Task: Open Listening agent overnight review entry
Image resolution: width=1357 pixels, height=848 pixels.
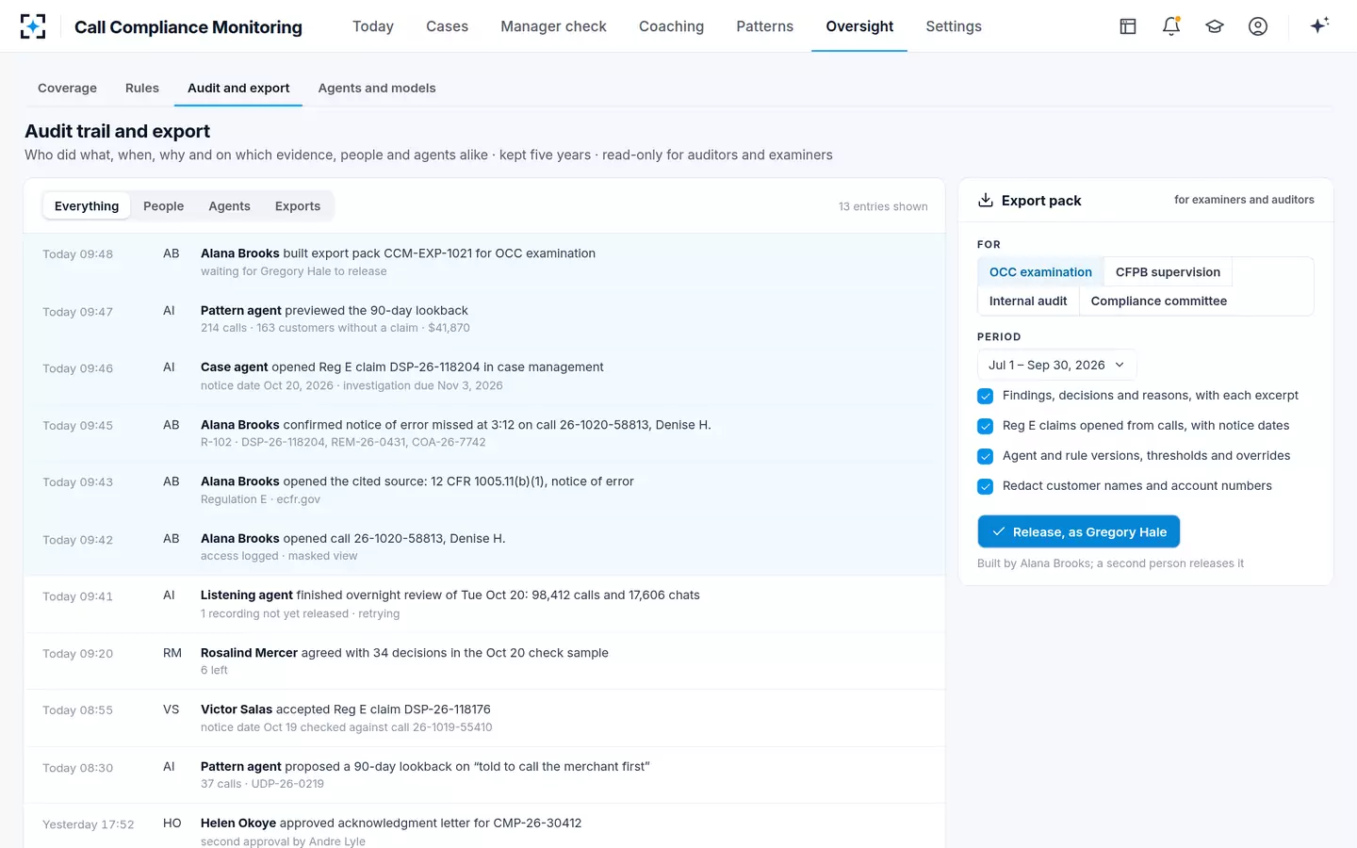Action: 484,604
